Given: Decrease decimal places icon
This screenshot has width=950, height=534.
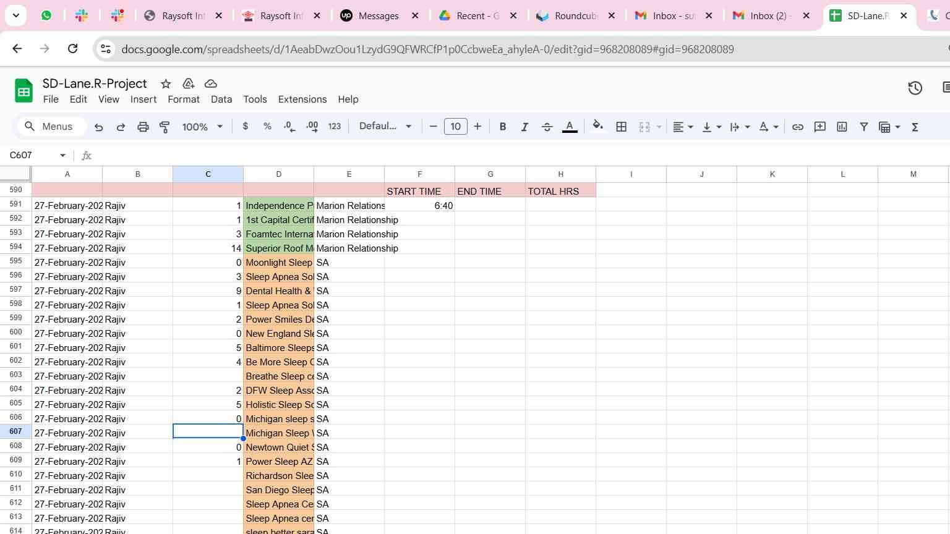Looking at the screenshot, I should [x=289, y=126].
